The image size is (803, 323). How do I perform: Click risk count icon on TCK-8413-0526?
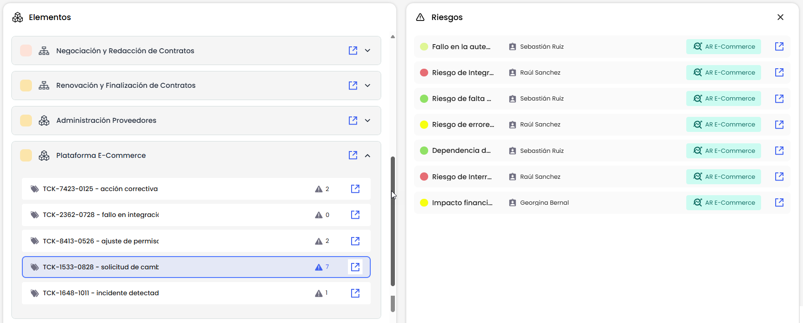pyautogui.click(x=319, y=241)
